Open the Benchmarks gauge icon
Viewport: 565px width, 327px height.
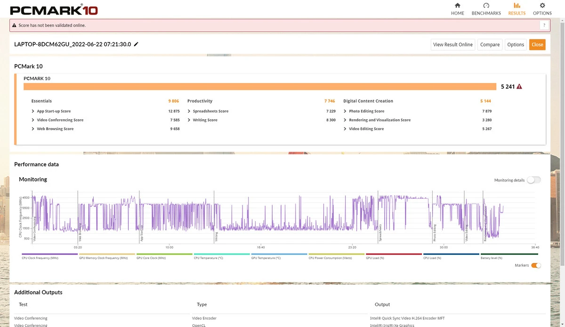[x=486, y=6]
